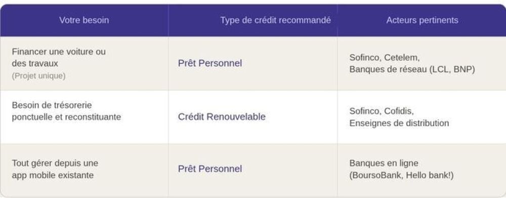Click 'Sofinco, Cofidis' in second row

(x=381, y=111)
